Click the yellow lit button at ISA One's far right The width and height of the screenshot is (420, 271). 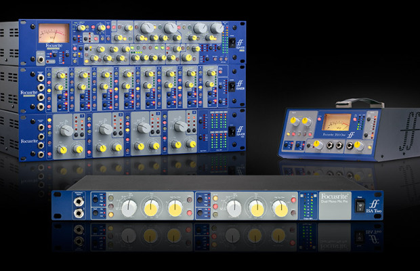[x=370, y=147]
